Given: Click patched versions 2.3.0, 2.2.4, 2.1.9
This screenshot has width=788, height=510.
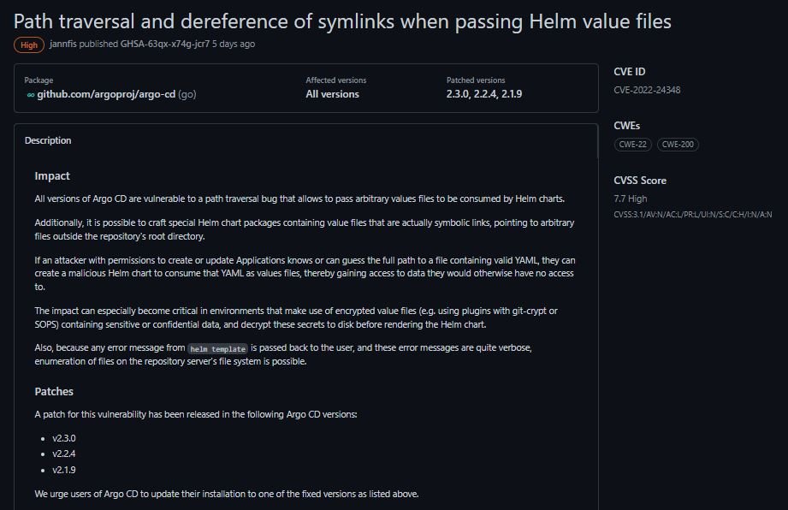Looking at the screenshot, I should coord(484,94).
